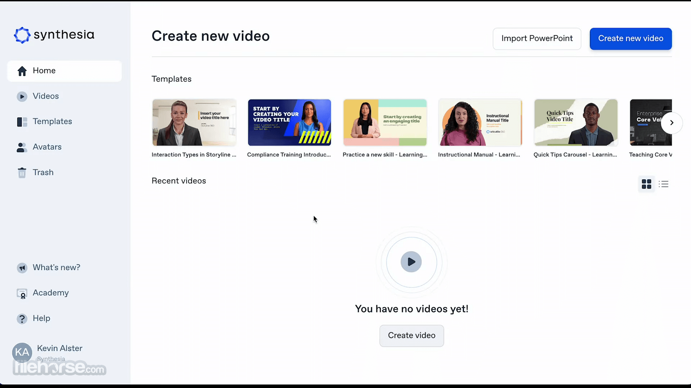Screen dimensions: 691x388
Task: Click the Templates layout icon in sidebar
Action: (x=22, y=122)
